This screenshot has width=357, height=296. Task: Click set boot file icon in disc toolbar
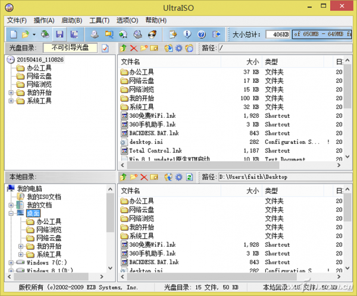tap(189, 48)
